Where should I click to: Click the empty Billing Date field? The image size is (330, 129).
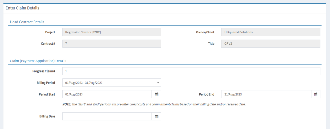(107, 116)
